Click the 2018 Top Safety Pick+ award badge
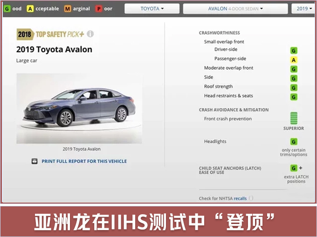This screenshot has height=237, width=317. (x=50, y=34)
